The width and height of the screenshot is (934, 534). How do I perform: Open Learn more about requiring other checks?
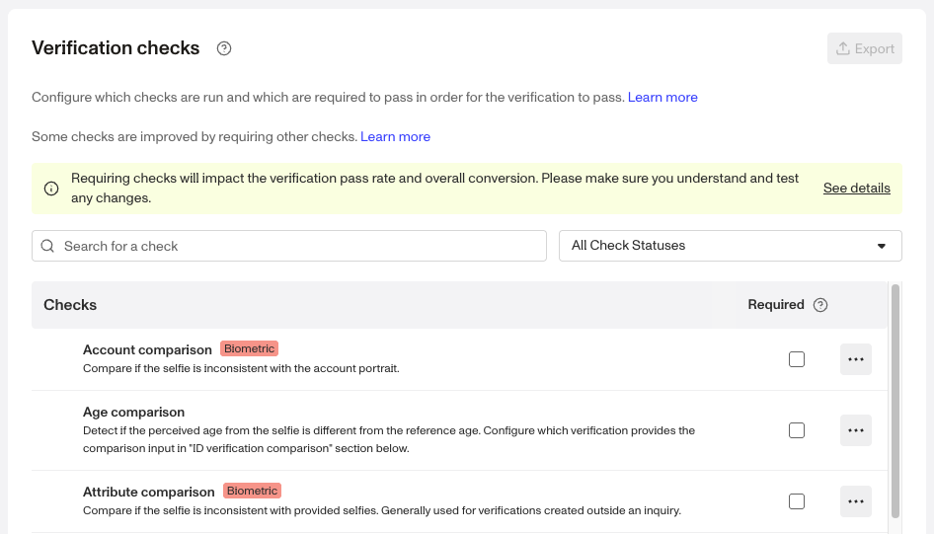point(395,136)
